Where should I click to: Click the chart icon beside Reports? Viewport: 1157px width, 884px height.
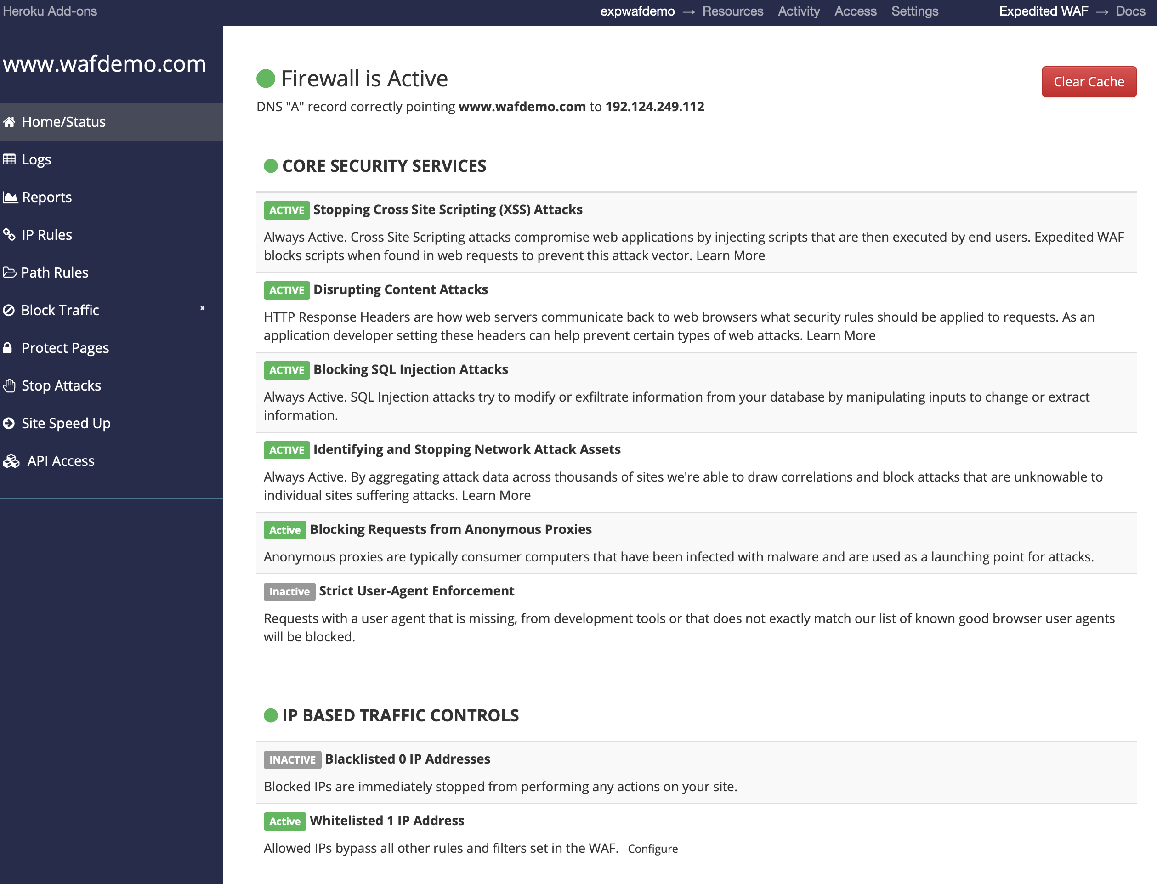10,197
